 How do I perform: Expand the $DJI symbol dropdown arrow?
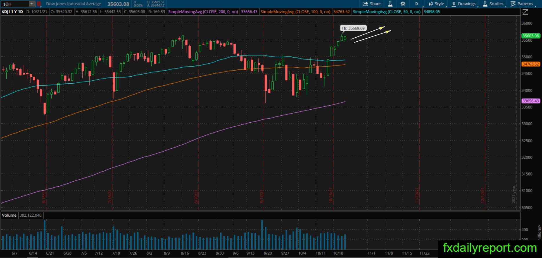coord(31,4)
